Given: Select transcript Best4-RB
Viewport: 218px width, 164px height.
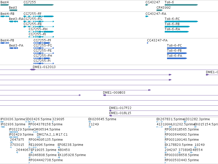Looking at the screenshot, I should point(5,16).
